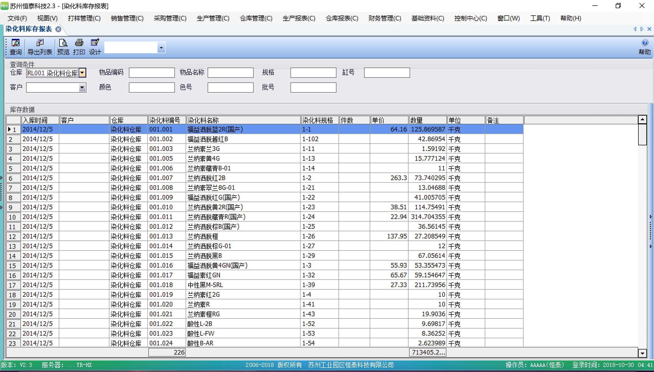Select cell 兰纳酒脱藏青R(国产)
Image resolution: width=654 pixels, height=372 pixels.
[x=243, y=217]
